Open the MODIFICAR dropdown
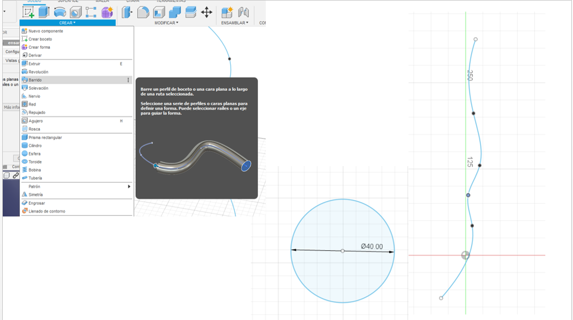This screenshot has width=573, height=320. click(166, 23)
